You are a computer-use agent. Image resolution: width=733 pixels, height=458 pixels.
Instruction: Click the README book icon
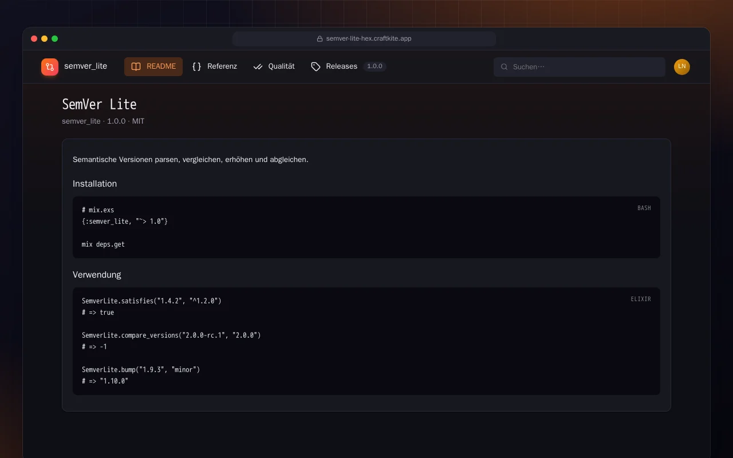136,66
